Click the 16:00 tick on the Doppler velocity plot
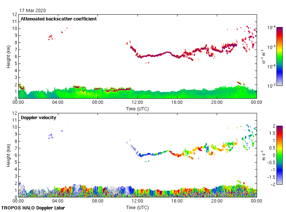 177,201
